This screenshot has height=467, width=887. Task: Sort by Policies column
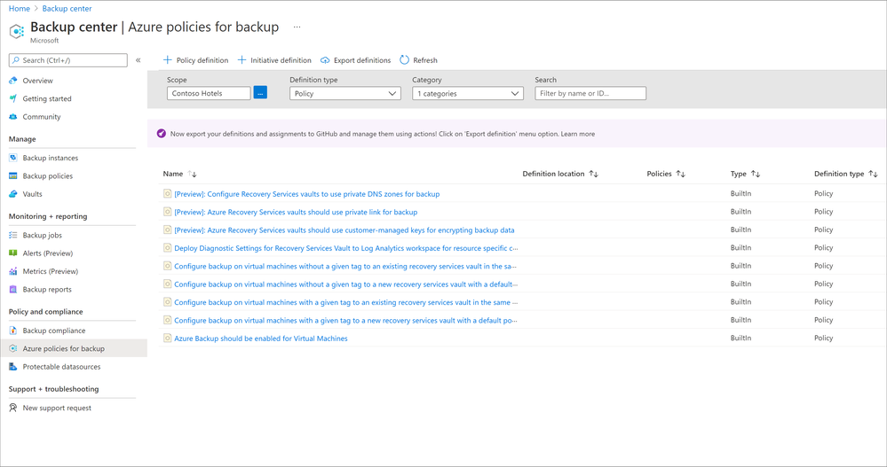[680, 174]
